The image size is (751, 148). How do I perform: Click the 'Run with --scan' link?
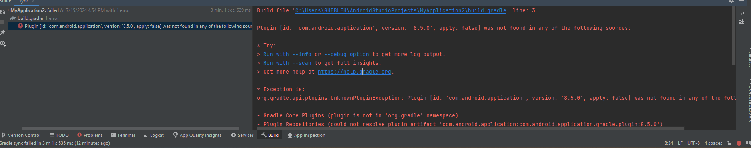pyautogui.click(x=287, y=63)
